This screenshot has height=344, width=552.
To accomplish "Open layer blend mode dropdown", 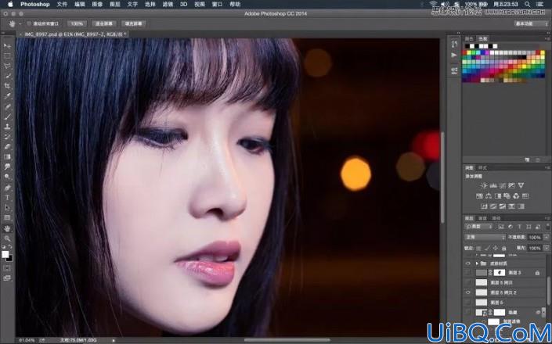I will click(x=485, y=238).
